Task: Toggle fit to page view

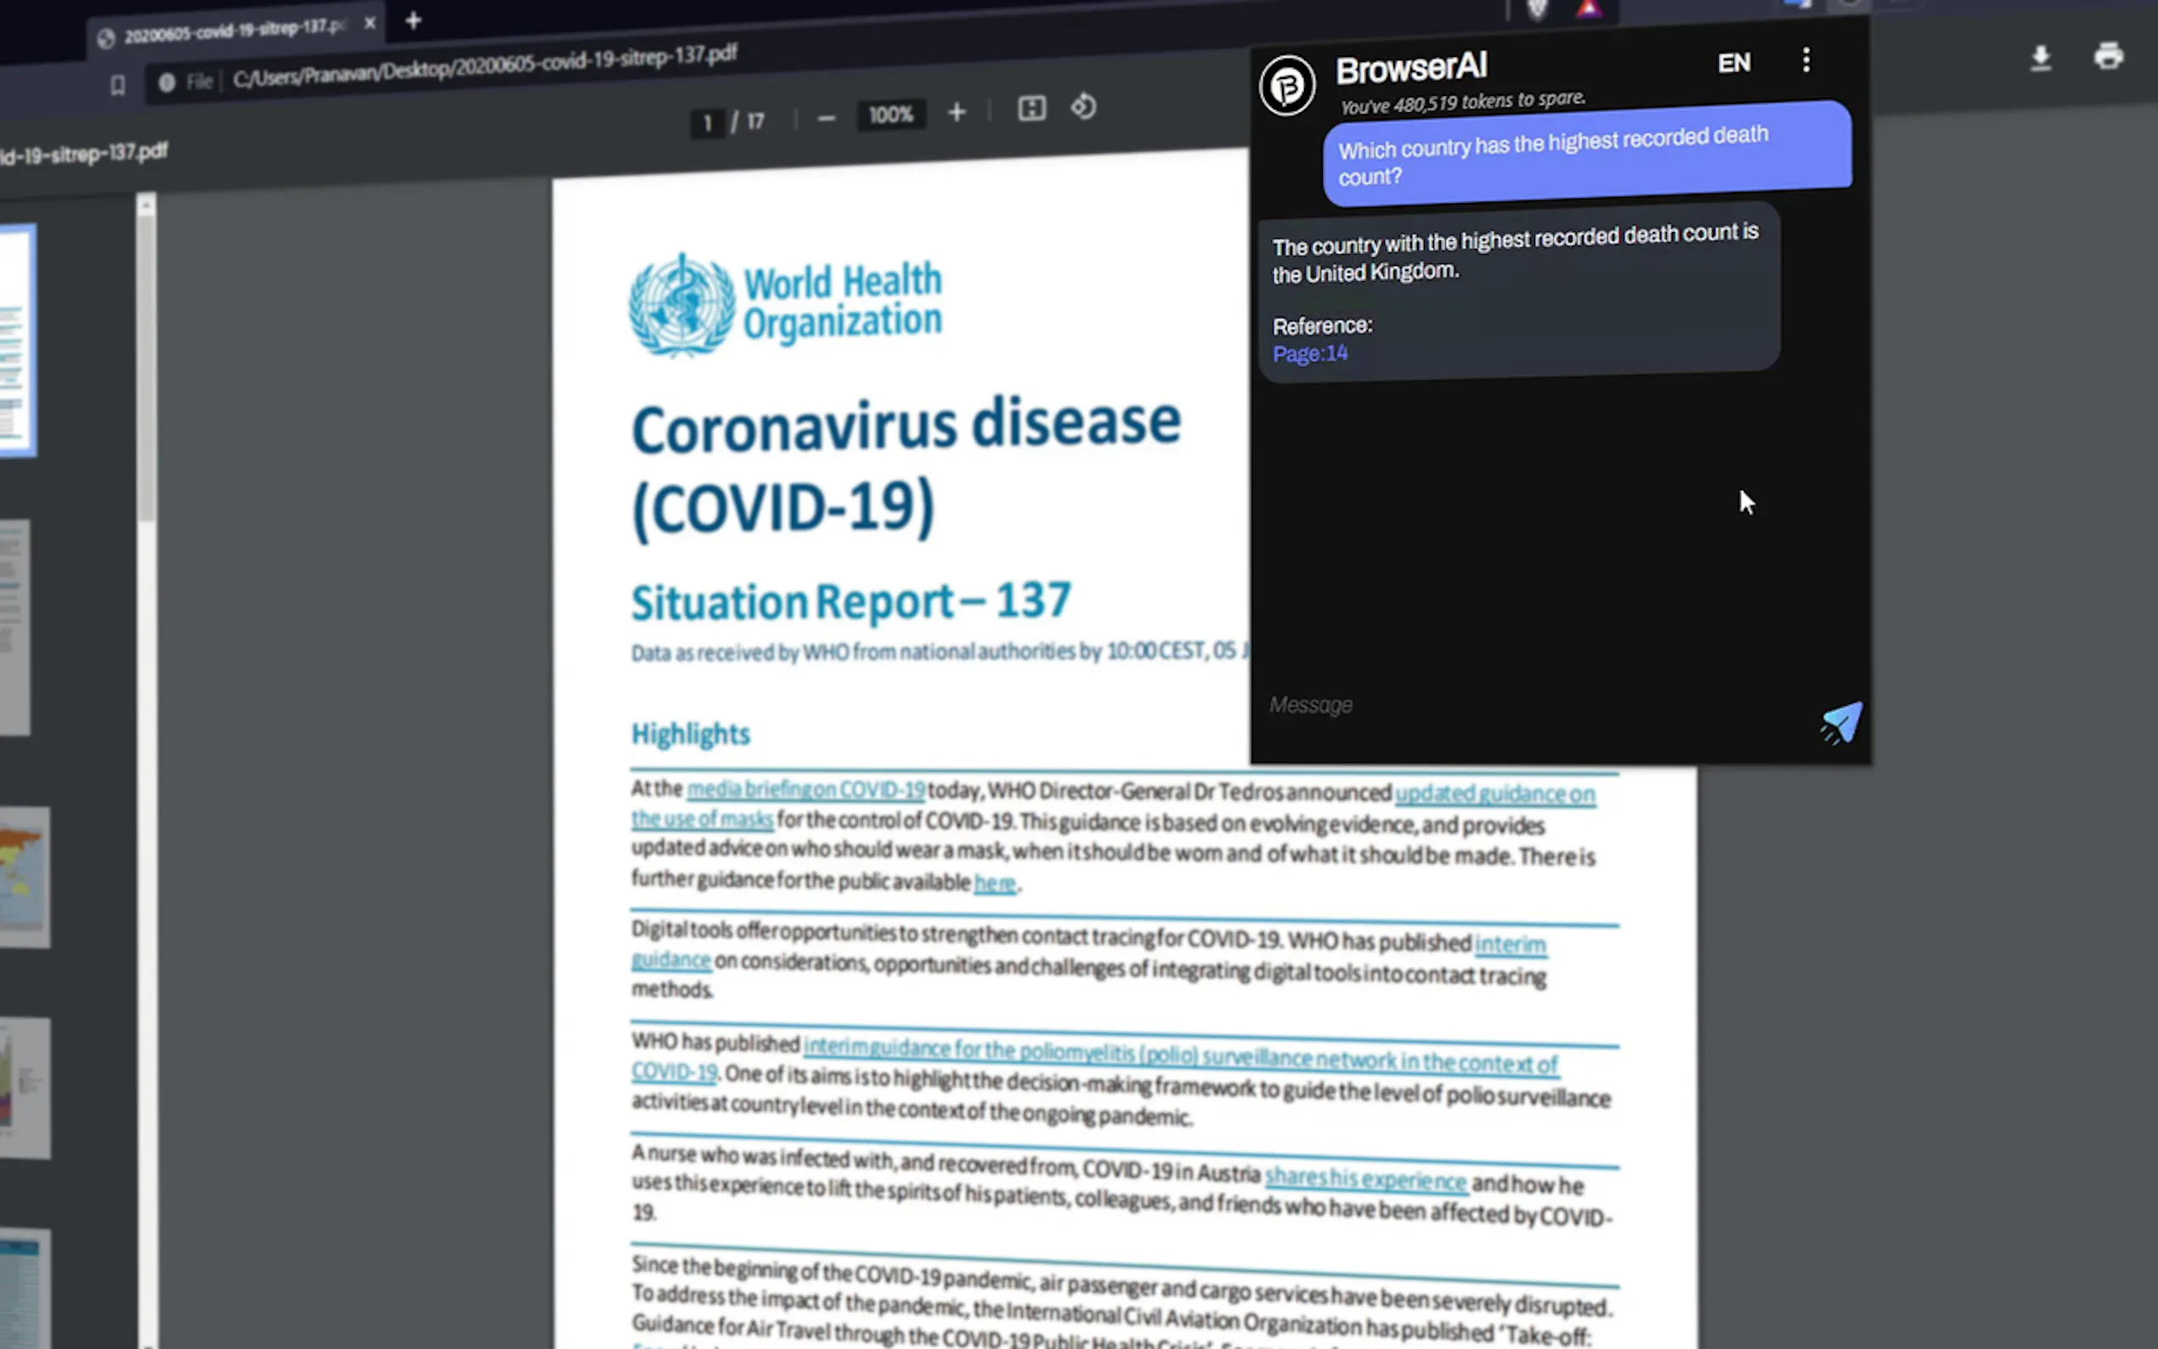Action: (x=1031, y=109)
